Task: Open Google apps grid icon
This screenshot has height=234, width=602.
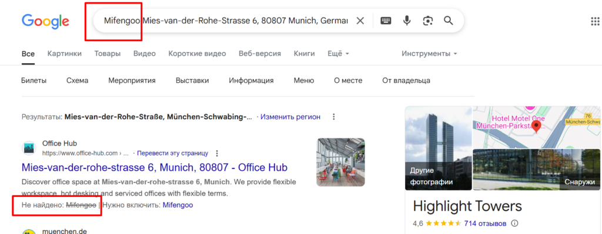Action: 596,21
